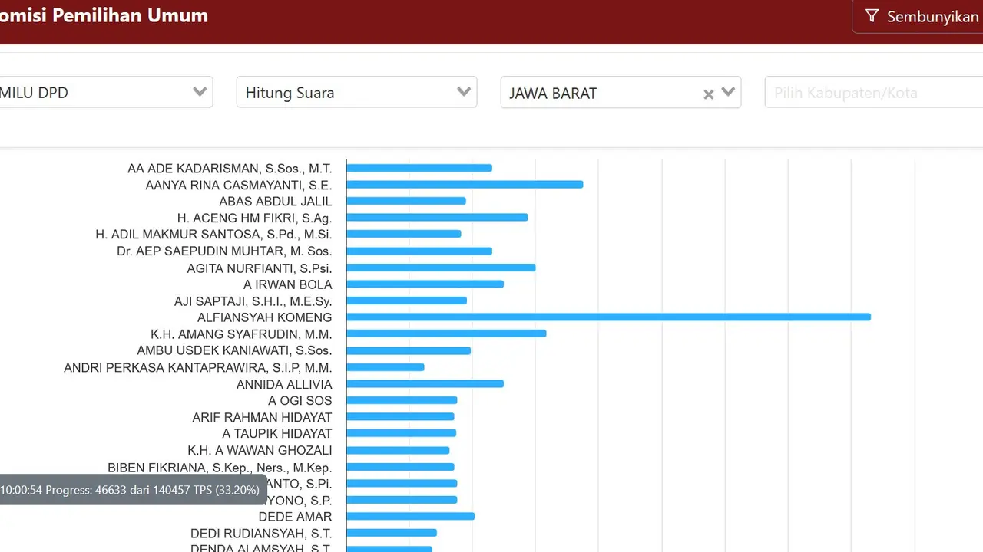Select the AGITA NURFIANTI bar
Image resolution: width=983 pixels, height=552 pixels.
(441, 268)
